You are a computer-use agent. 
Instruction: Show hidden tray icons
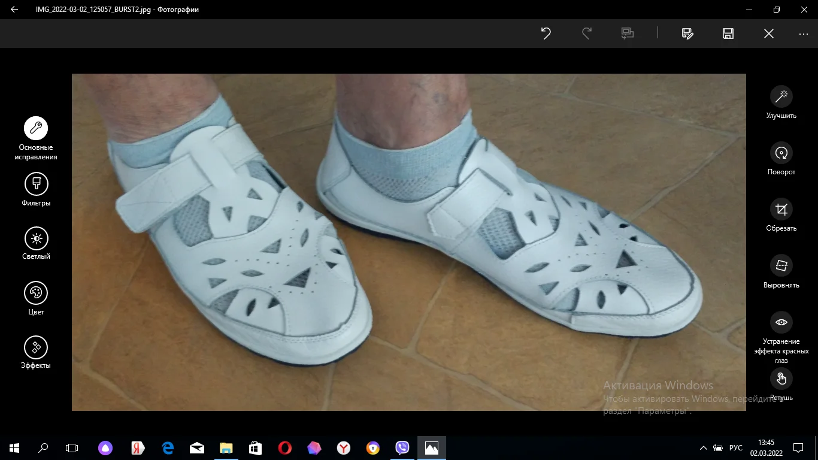click(704, 448)
